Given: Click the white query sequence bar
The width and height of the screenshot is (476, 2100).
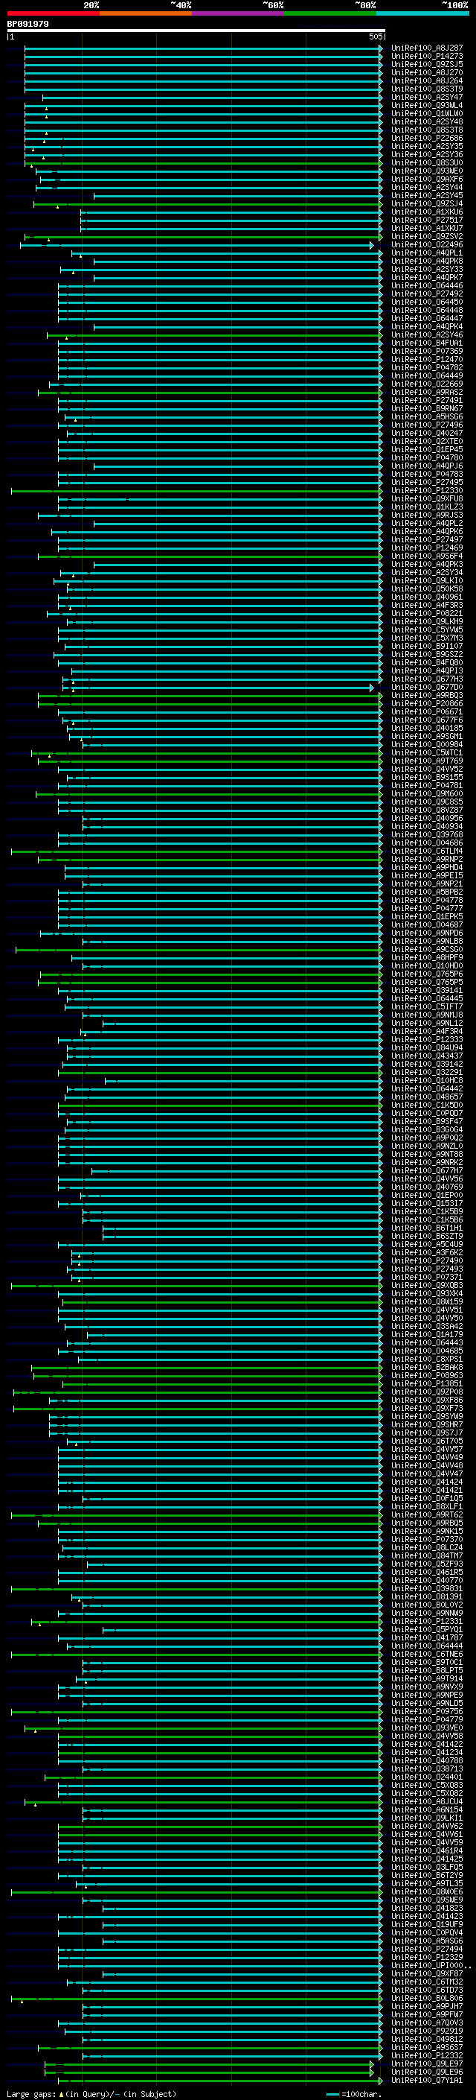Looking at the screenshot, I should point(196,31).
